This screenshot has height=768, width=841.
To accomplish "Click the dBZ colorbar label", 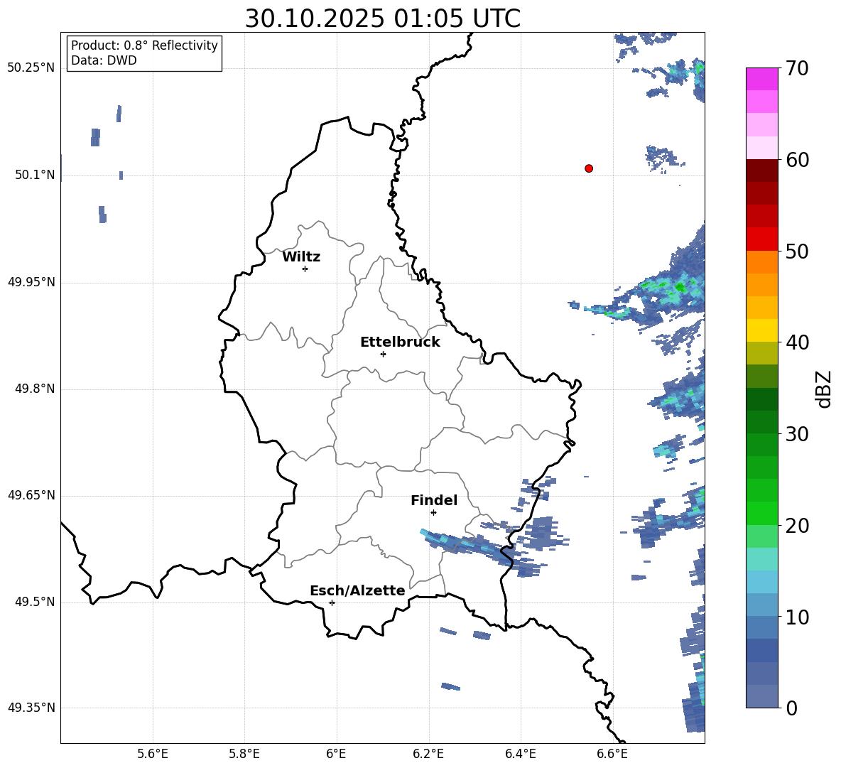I will point(824,389).
